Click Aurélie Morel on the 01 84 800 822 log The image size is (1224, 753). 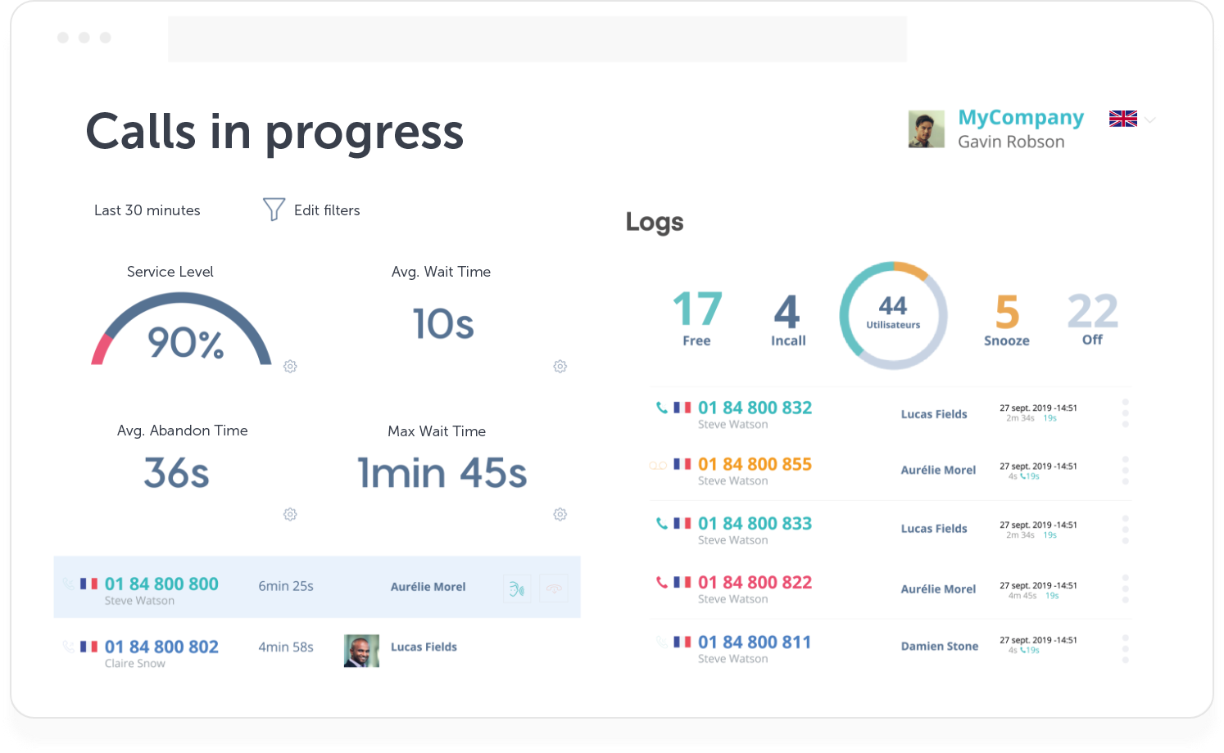938,588
